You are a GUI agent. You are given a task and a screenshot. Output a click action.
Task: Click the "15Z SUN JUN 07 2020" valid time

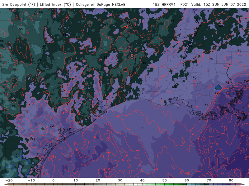point(225,4)
